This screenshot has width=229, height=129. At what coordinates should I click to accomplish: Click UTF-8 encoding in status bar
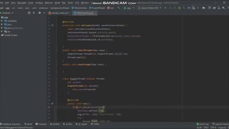pos(213,128)
